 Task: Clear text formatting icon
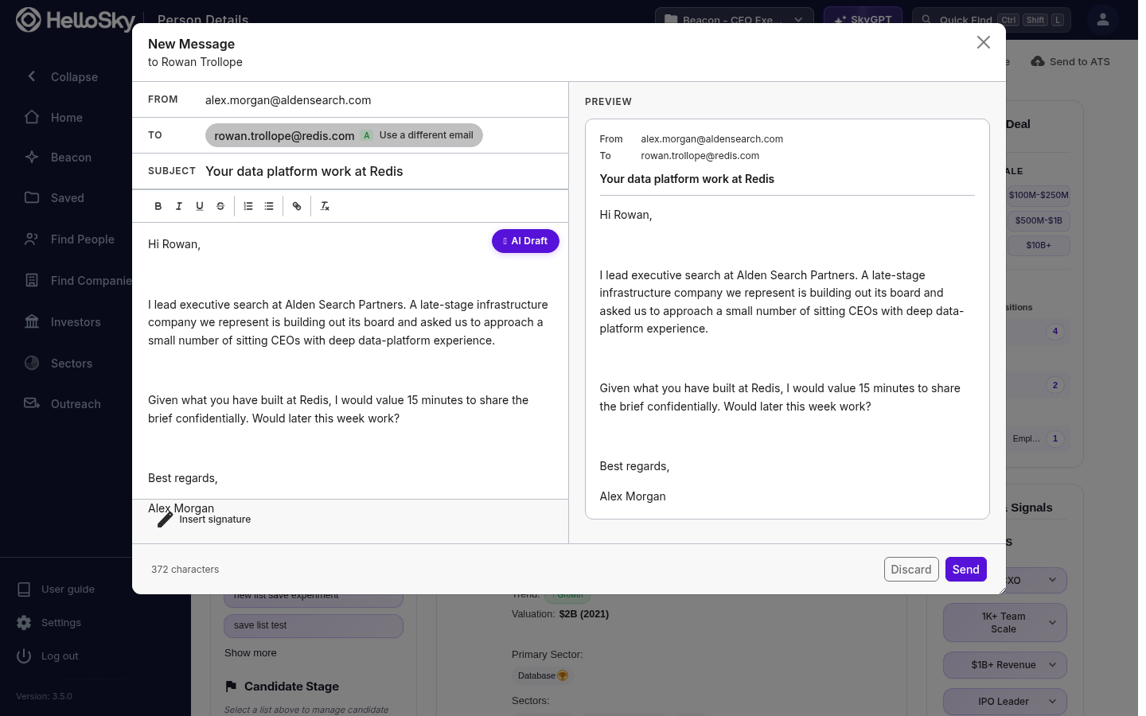click(325, 206)
